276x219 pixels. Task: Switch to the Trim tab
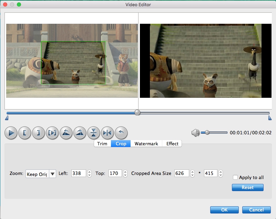click(x=102, y=144)
